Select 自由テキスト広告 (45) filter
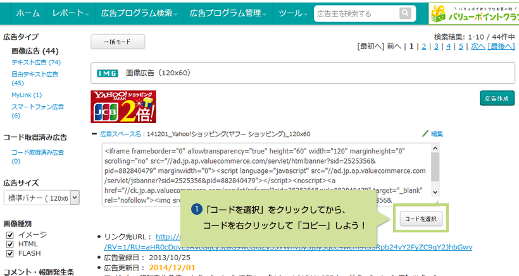Viewport: 519px width, 276px height. (x=35, y=78)
